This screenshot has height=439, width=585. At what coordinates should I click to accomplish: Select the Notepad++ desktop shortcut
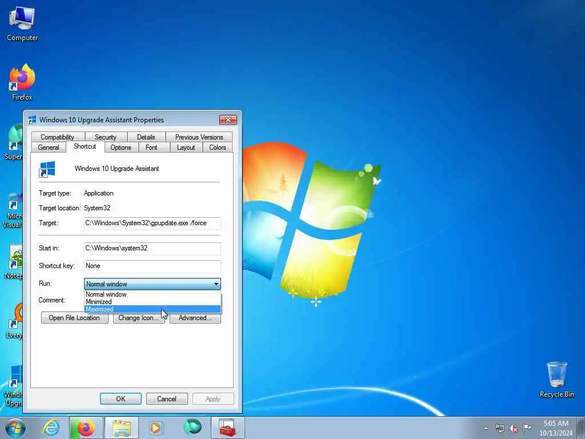(14, 262)
